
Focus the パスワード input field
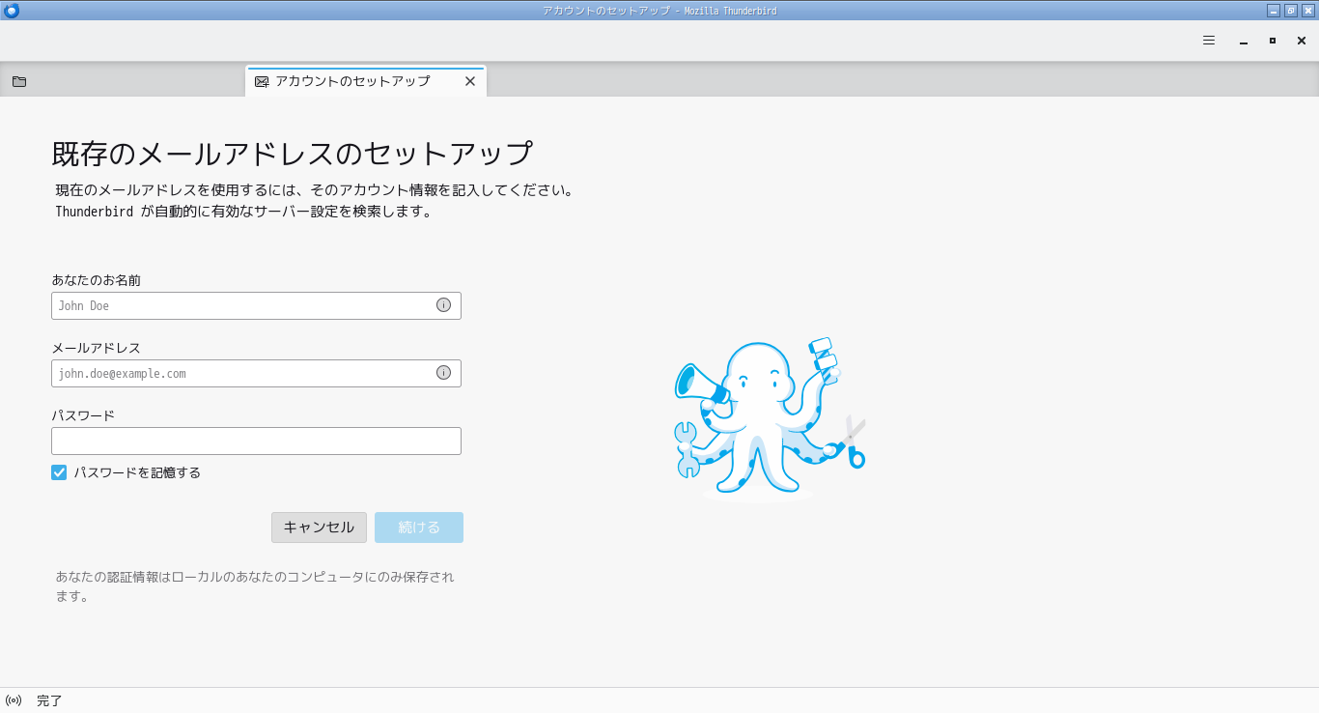coord(256,441)
